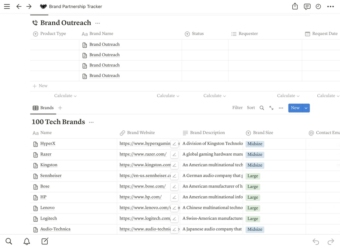This screenshot has width=340, height=248.
Task: Open Calculate dropdown under Status column
Action: [214, 96]
